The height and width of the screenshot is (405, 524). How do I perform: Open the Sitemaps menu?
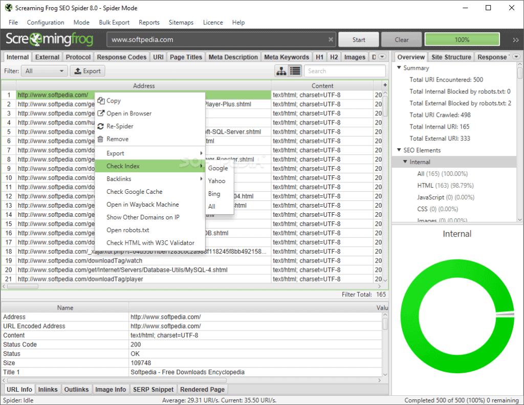tap(181, 23)
